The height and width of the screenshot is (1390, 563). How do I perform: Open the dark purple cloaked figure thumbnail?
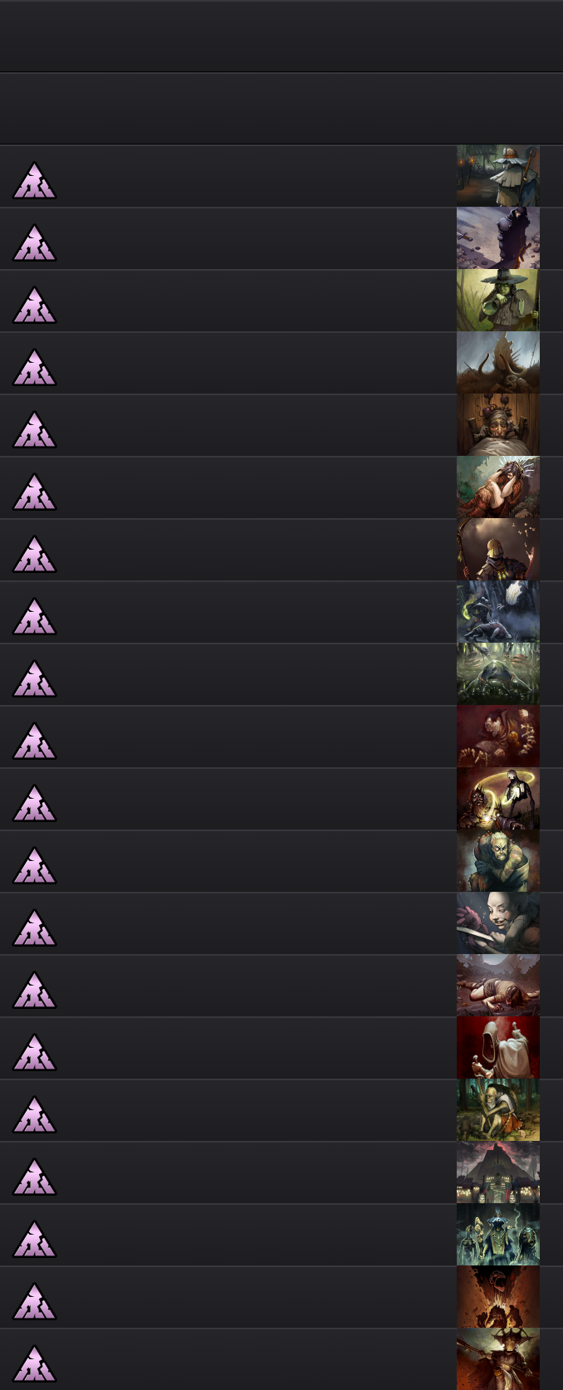498,238
